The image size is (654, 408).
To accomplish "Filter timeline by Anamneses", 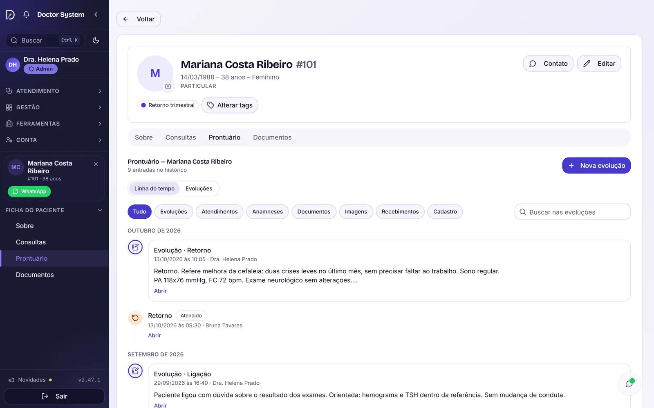I will tap(267, 212).
